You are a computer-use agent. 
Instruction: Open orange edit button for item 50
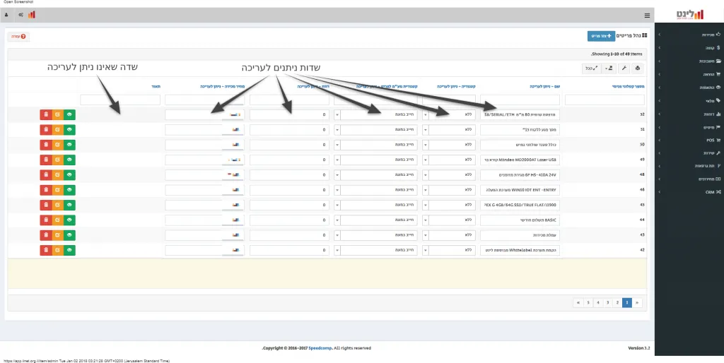coord(58,145)
